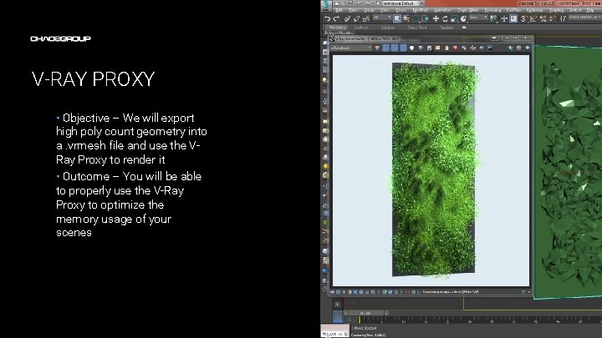Switch to the Populate ribbon tab

pos(446,28)
